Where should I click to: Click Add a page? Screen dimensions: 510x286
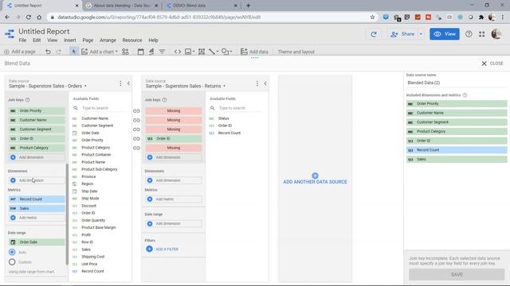(19, 52)
